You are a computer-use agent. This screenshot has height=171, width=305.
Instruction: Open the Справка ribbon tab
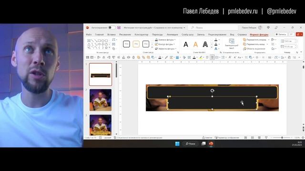click(x=242, y=35)
